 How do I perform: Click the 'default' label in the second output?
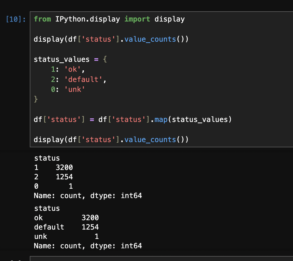point(49,227)
